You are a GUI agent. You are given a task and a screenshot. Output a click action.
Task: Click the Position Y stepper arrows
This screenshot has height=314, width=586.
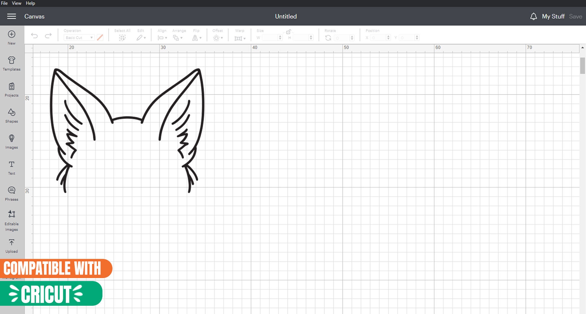point(417,38)
